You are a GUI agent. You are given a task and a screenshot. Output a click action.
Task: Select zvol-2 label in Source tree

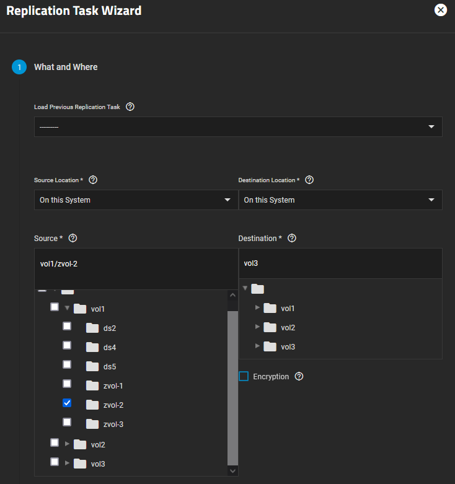113,405
